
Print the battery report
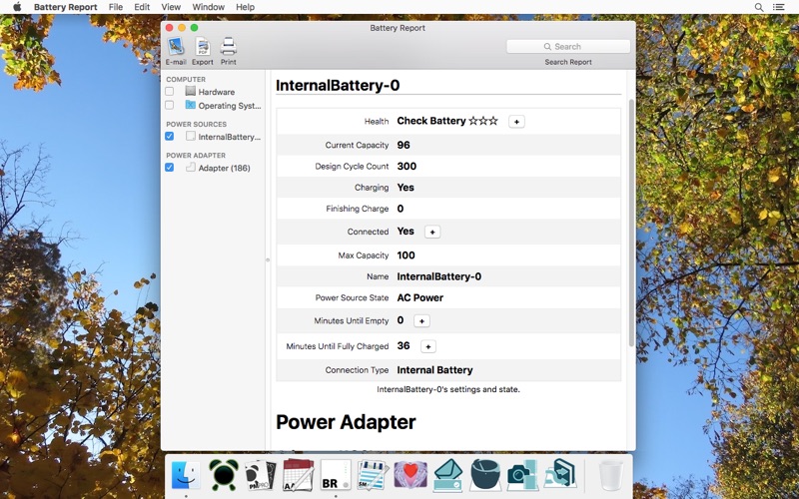pos(229,46)
